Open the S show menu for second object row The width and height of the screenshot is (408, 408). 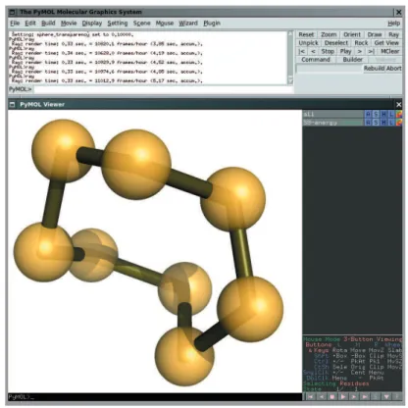[x=376, y=123]
